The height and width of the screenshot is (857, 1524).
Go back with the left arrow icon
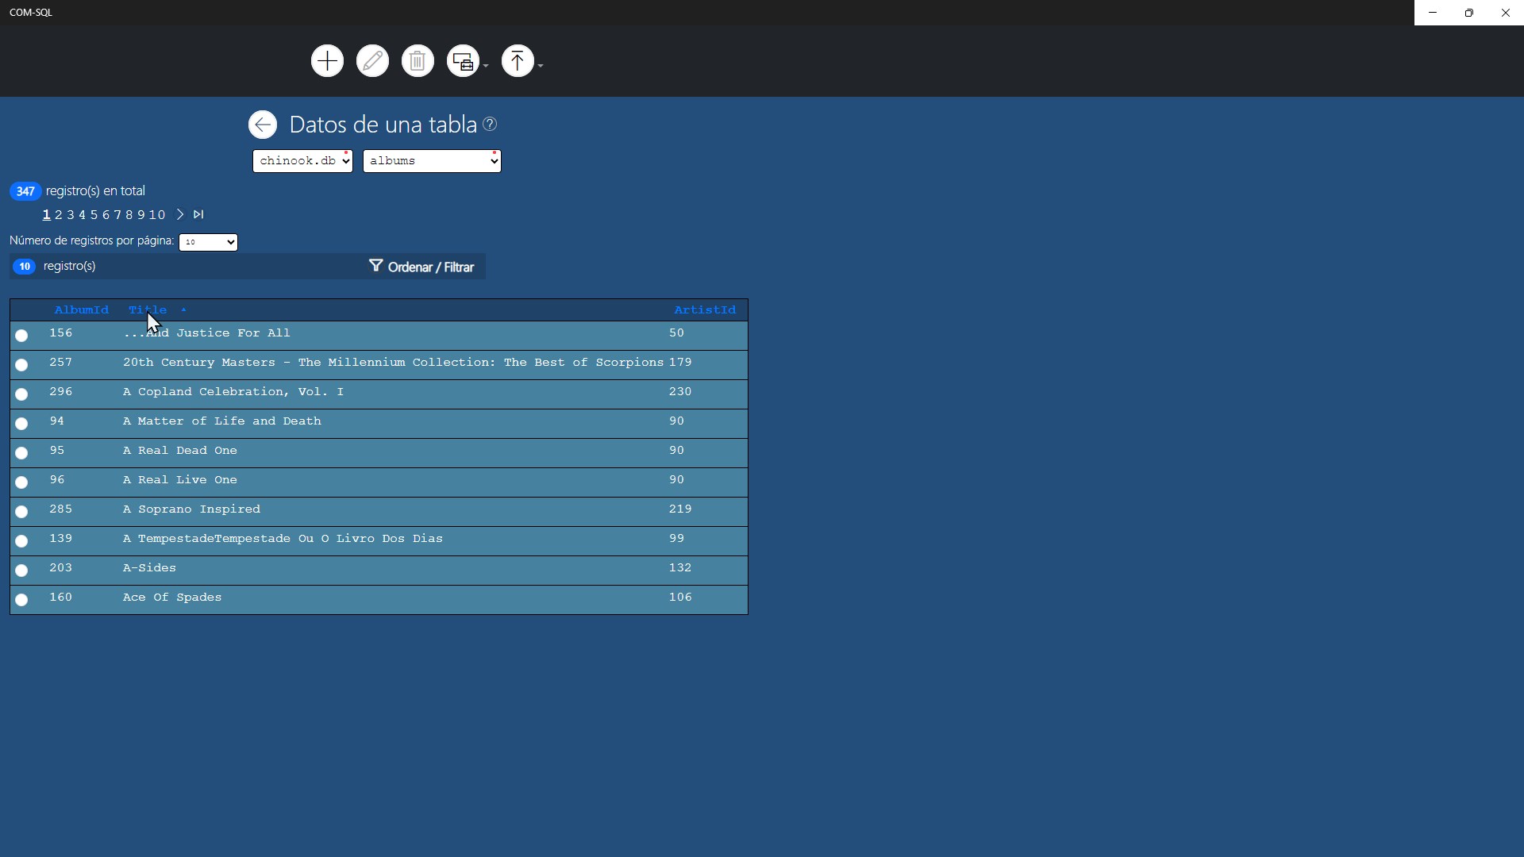263,125
